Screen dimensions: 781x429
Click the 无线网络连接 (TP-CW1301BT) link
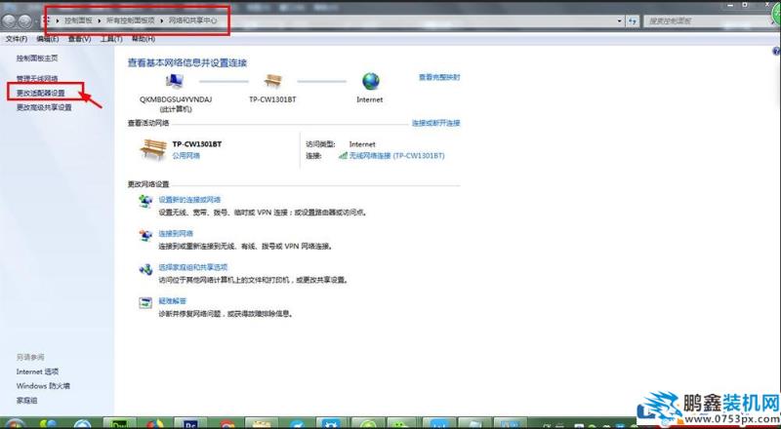394,155
